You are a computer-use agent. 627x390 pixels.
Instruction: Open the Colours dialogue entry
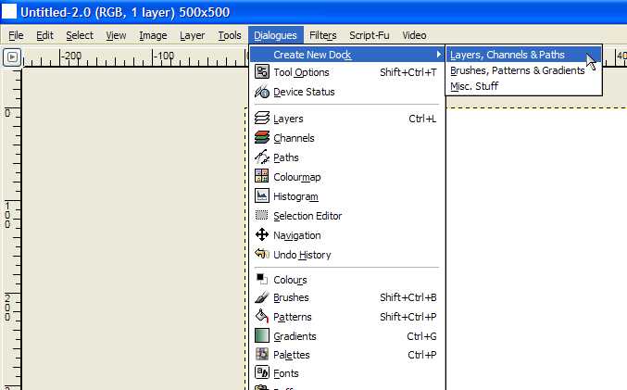(347, 279)
